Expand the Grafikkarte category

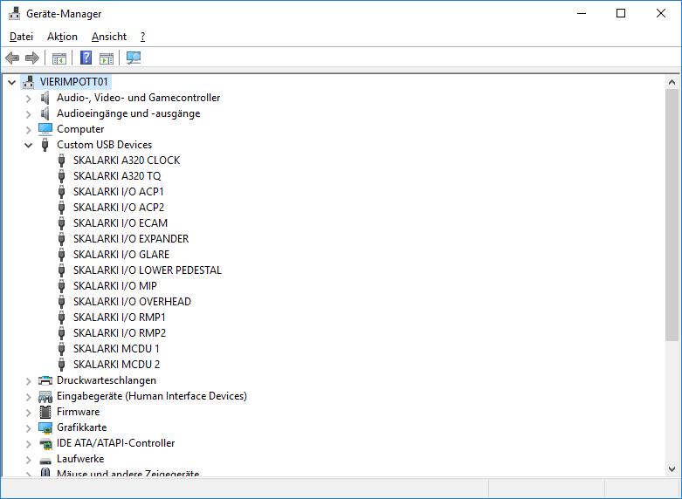[29, 428]
